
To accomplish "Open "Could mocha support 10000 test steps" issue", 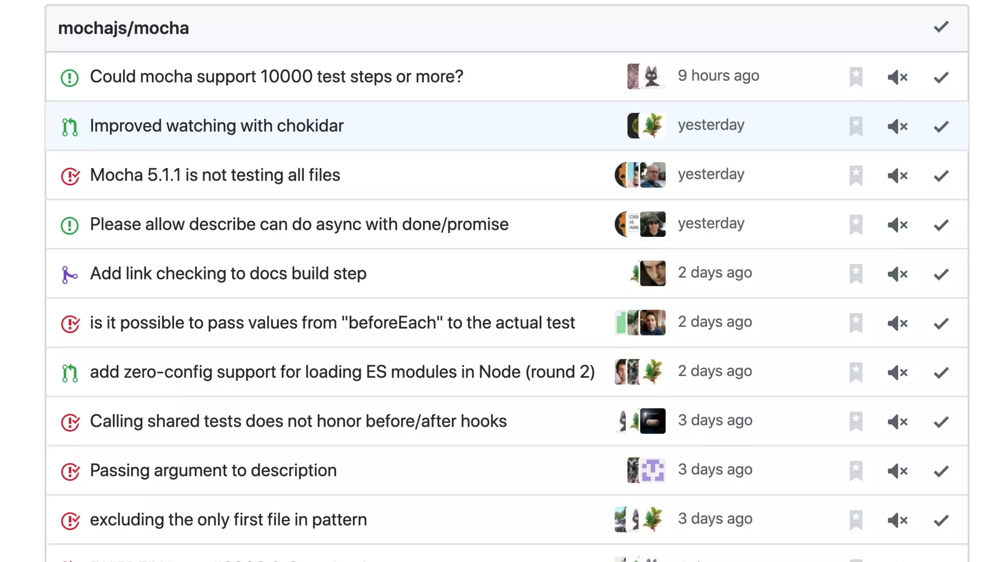I will pyautogui.click(x=277, y=77).
